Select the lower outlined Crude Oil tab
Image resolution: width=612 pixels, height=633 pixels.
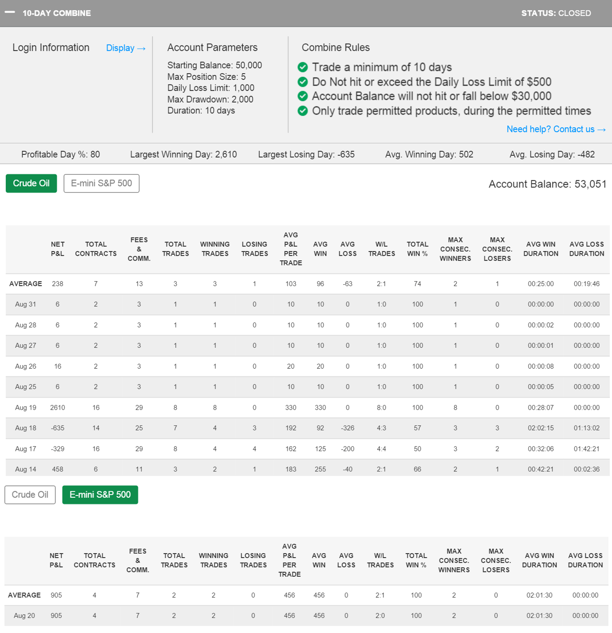30,495
